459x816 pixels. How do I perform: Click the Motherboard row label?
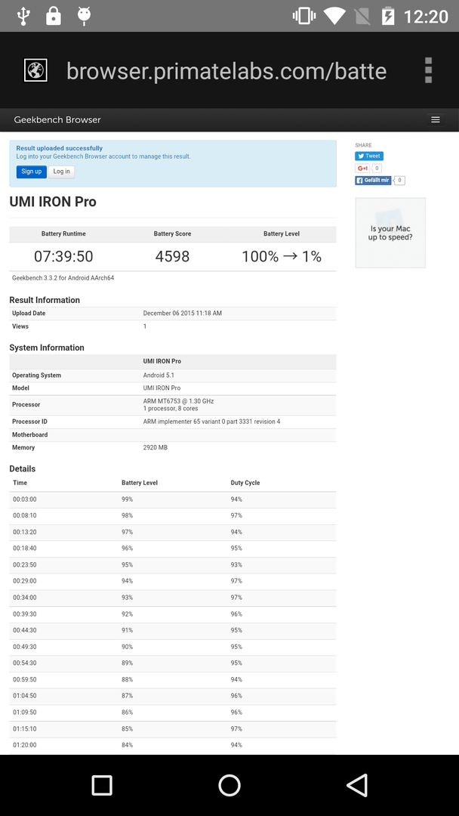[x=29, y=434]
